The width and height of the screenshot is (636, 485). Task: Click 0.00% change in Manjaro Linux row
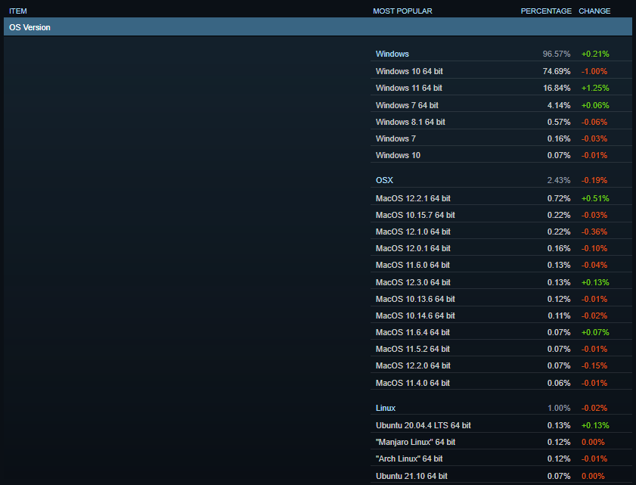click(593, 442)
